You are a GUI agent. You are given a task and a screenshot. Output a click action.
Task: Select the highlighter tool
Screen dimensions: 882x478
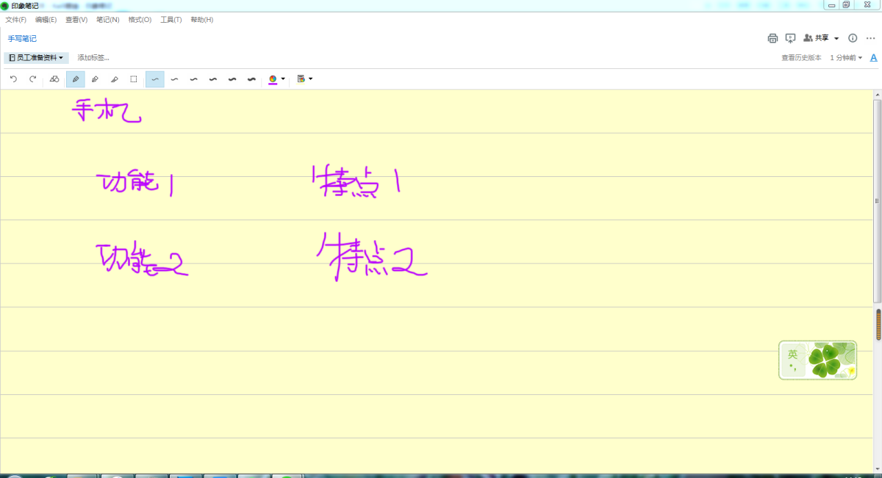tap(95, 79)
